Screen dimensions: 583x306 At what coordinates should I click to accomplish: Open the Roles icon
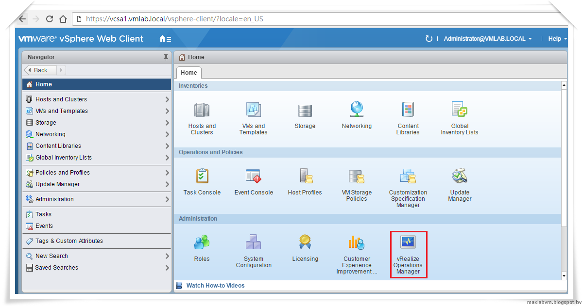point(202,242)
